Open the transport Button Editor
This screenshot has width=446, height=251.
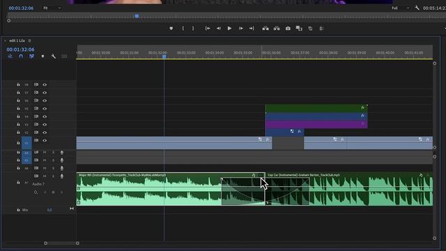coord(445,29)
